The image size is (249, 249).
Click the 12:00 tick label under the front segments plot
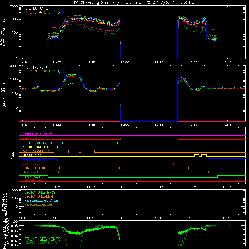pos(125,63)
